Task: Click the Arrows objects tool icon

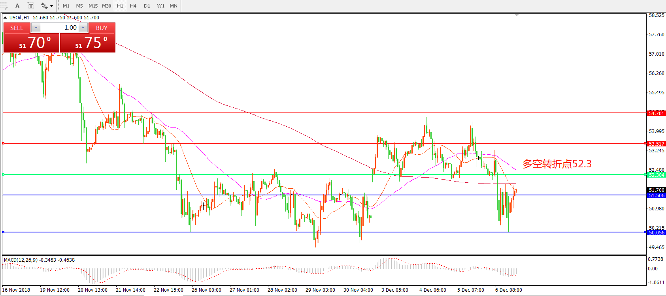Action: (44, 6)
